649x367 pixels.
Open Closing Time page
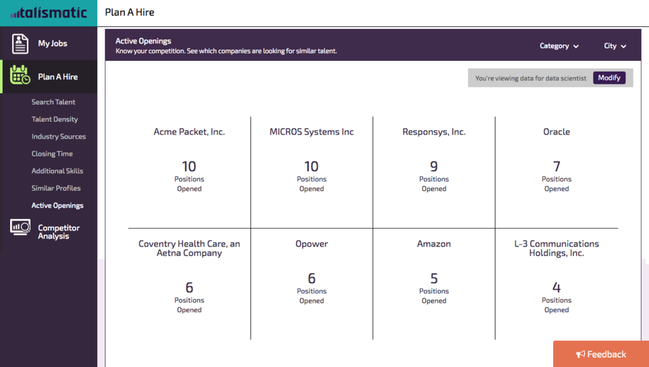[x=52, y=153]
